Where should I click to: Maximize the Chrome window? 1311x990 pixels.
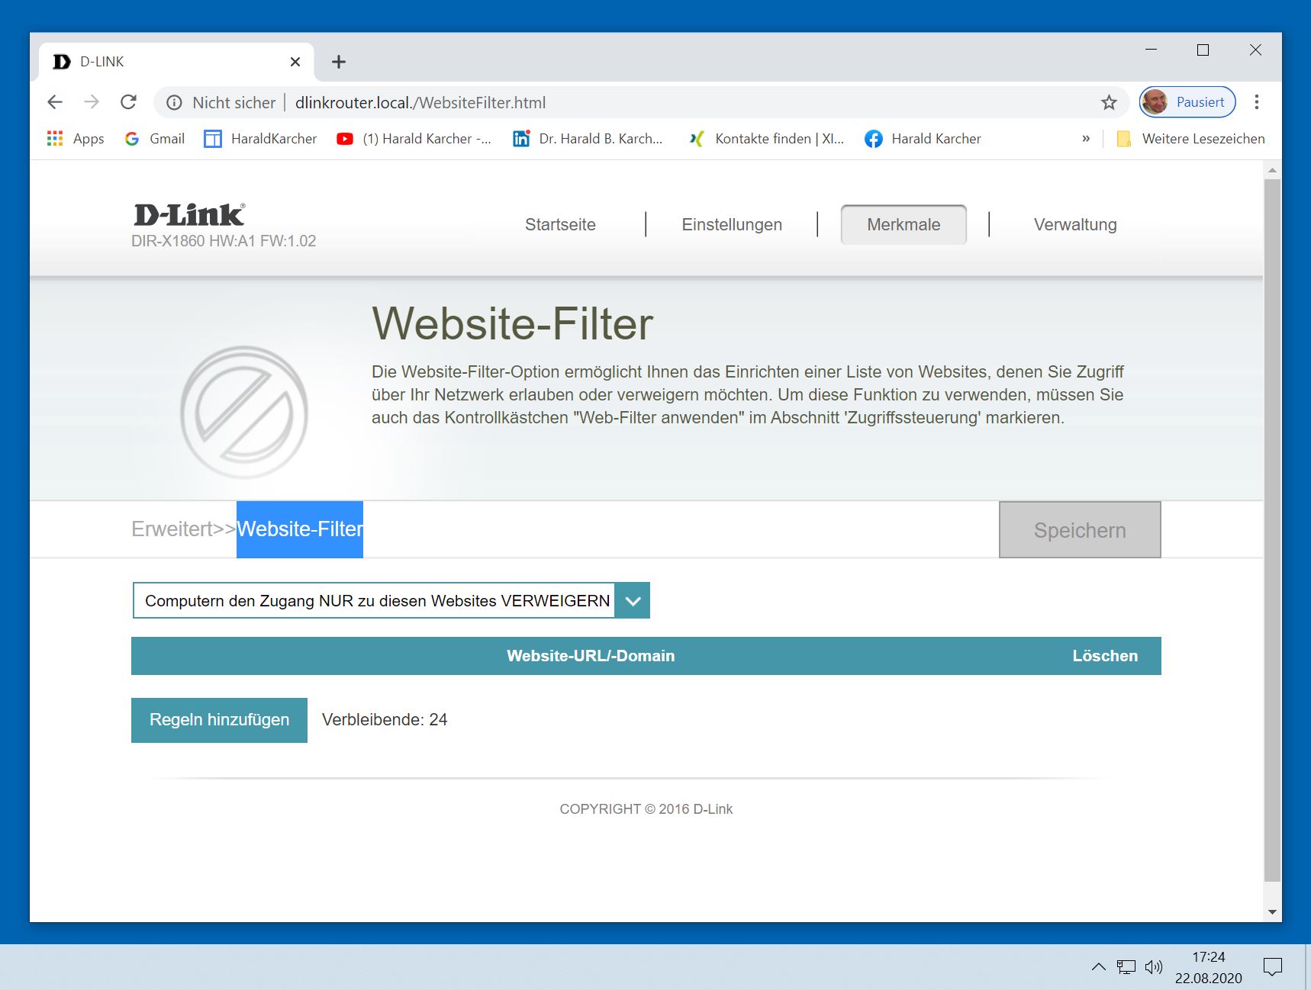(x=1203, y=50)
